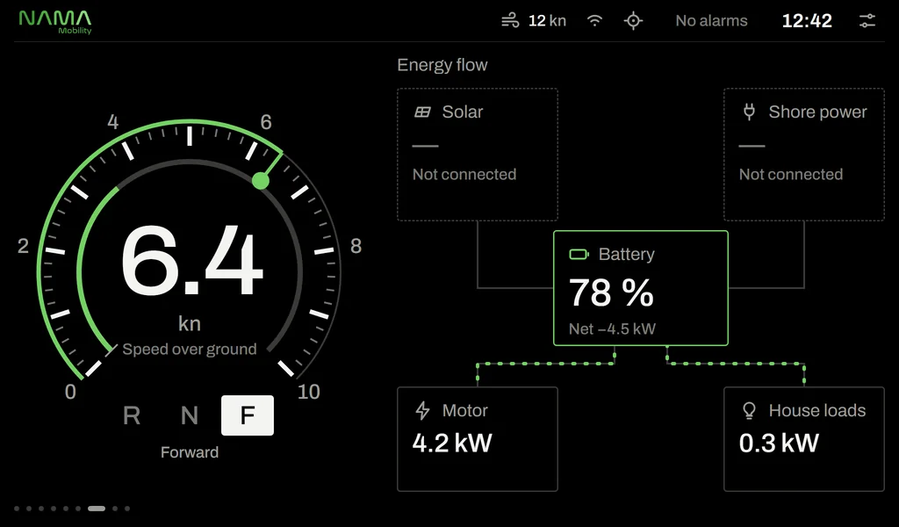
Task: Tap the Solar label
Action: [x=462, y=112]
